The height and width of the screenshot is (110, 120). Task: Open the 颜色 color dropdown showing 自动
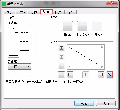(19, 67)
